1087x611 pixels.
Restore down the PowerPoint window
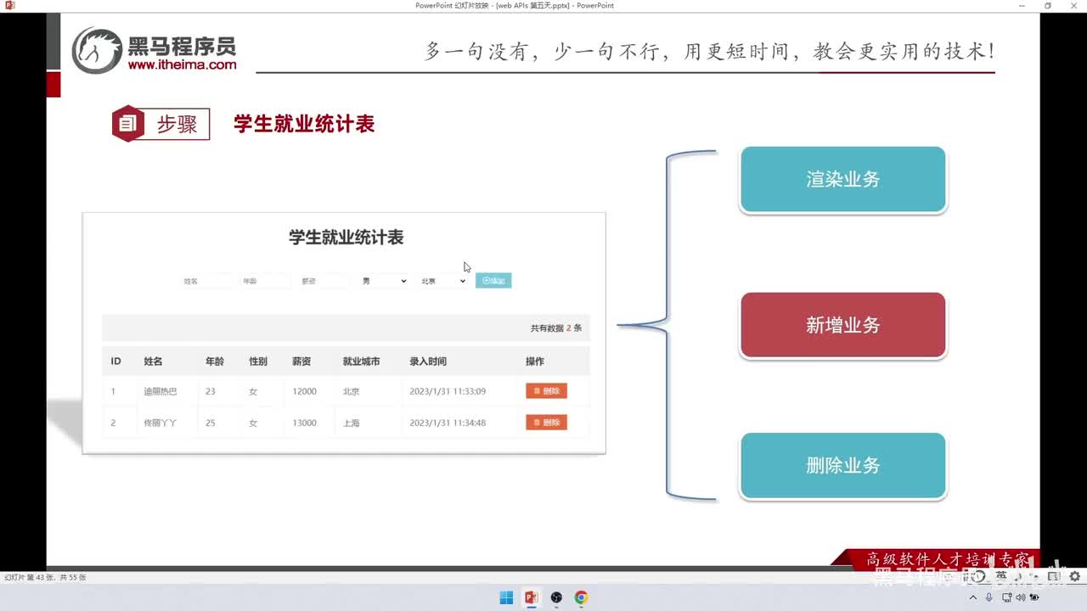coord(1047,5)
